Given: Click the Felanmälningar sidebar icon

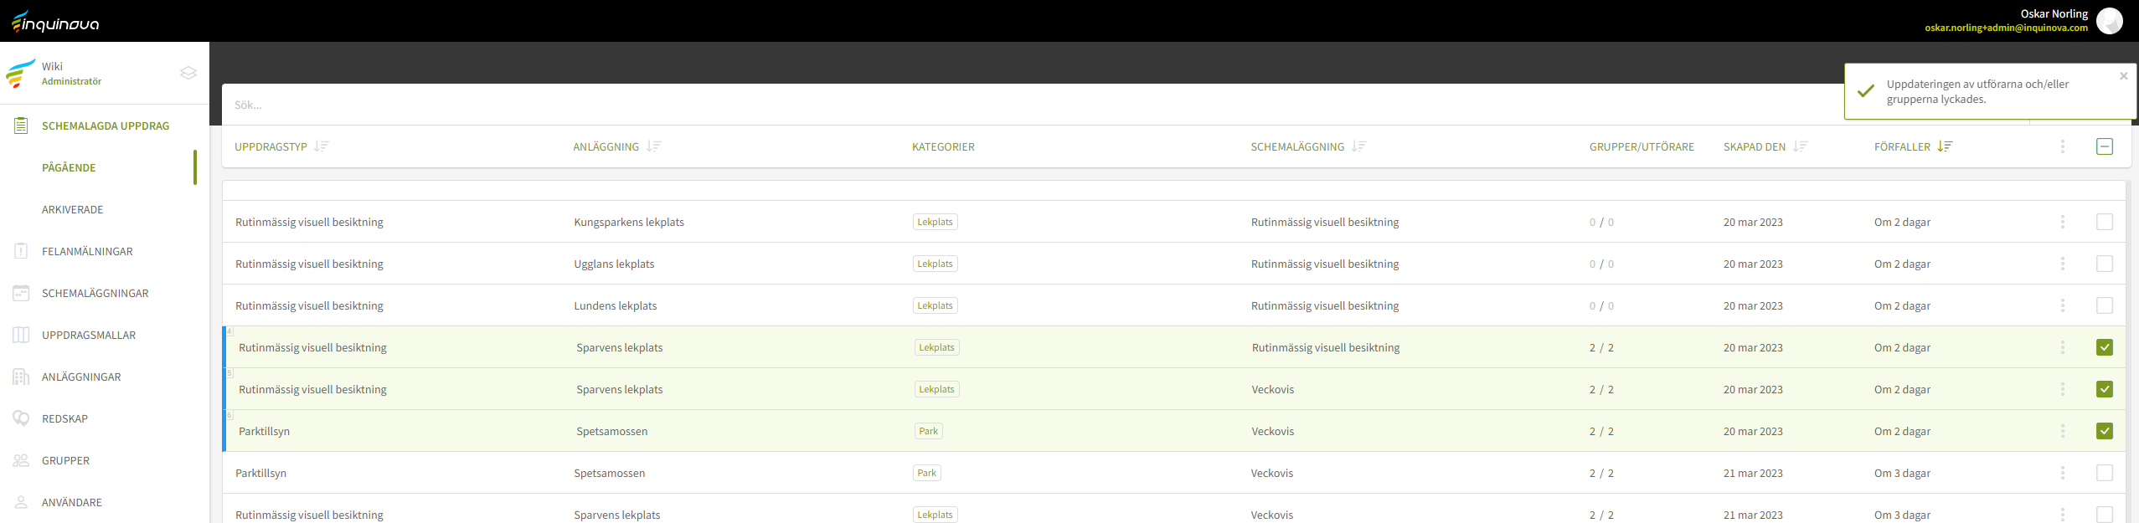Looking at the screenshot, I should tap(21, 251).
